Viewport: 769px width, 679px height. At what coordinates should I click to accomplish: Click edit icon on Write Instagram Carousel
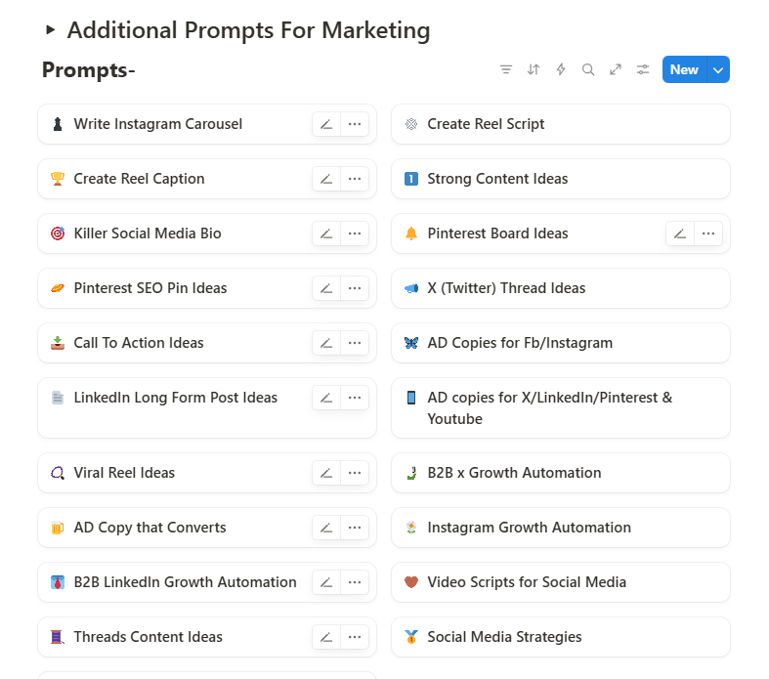326,124
